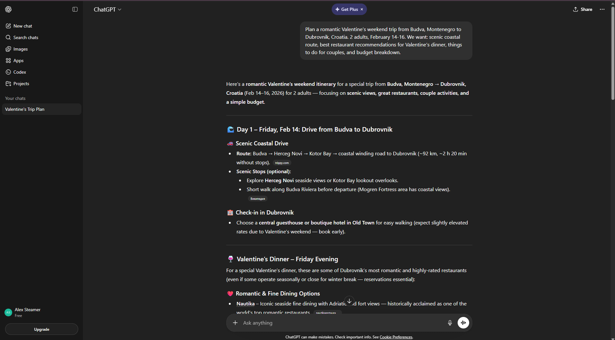Open Projects in the sidebar
Screen dimensions: 615x340
click(x=21, y=84)
